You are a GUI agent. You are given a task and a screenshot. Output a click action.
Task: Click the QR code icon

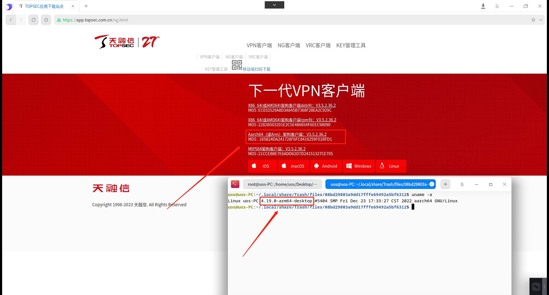pos(237,65)
